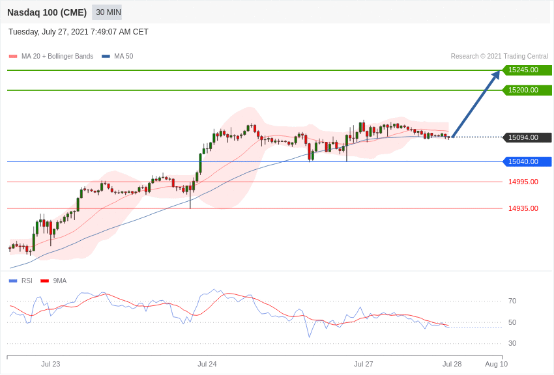Click the 15040.00 blue pivot tag
This screenshot has height=375, width=554.
click(527, 161)
